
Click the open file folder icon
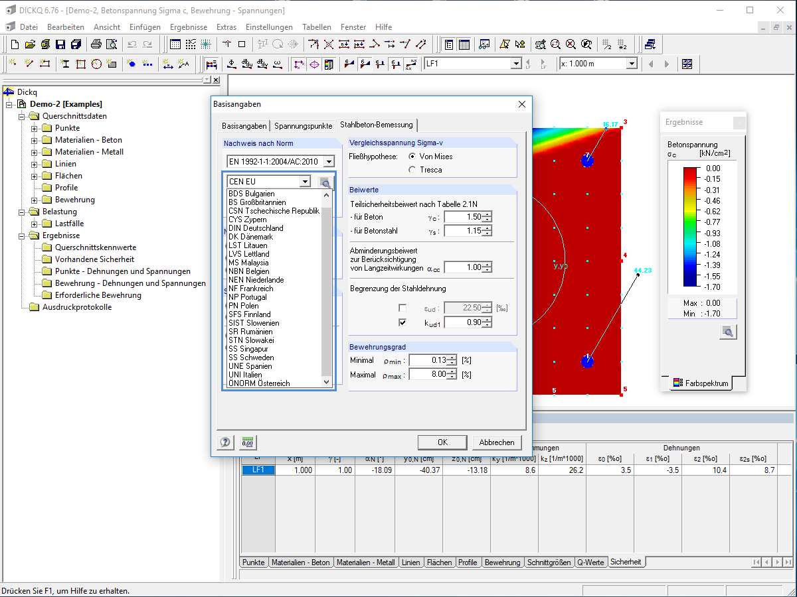tap(30, 44)
